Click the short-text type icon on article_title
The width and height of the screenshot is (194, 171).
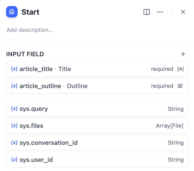click(180, 69)
